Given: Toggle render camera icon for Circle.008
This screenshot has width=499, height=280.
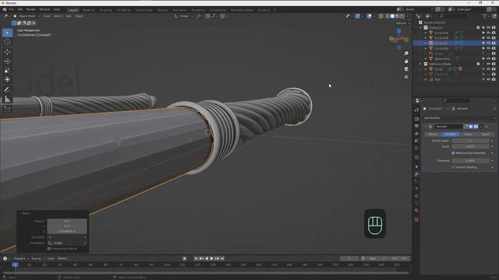Looking at the screenshot, I should point(494,48).
